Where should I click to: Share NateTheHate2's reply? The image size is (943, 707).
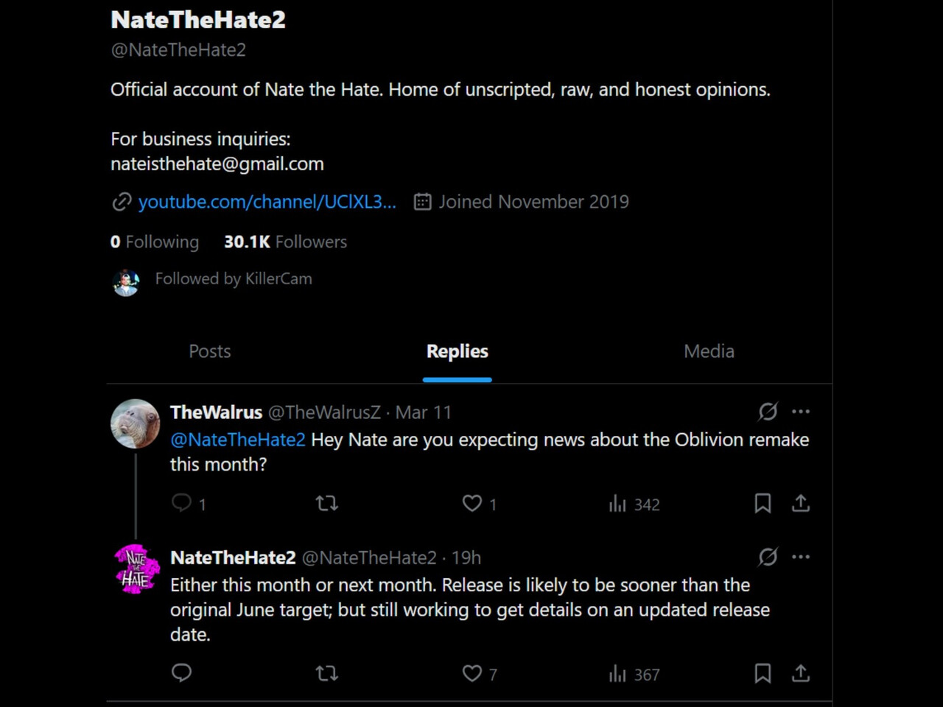(801, 673)
